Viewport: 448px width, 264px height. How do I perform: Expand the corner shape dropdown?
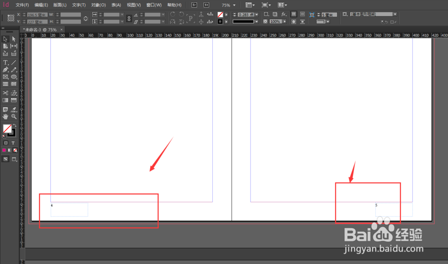pyautogui.click(x=328, y=21)
